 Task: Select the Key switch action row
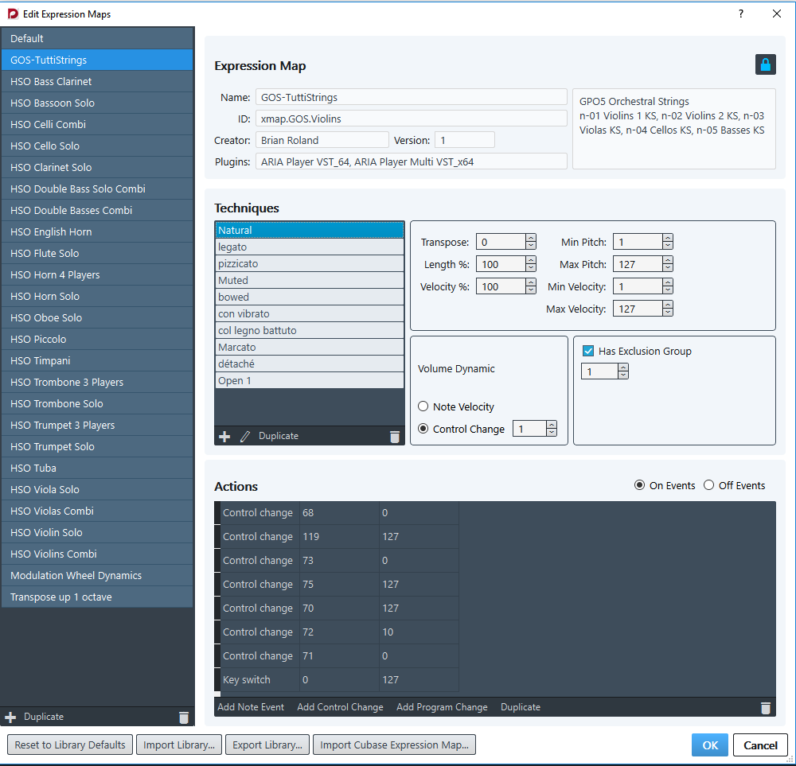[x=337, y=680]
